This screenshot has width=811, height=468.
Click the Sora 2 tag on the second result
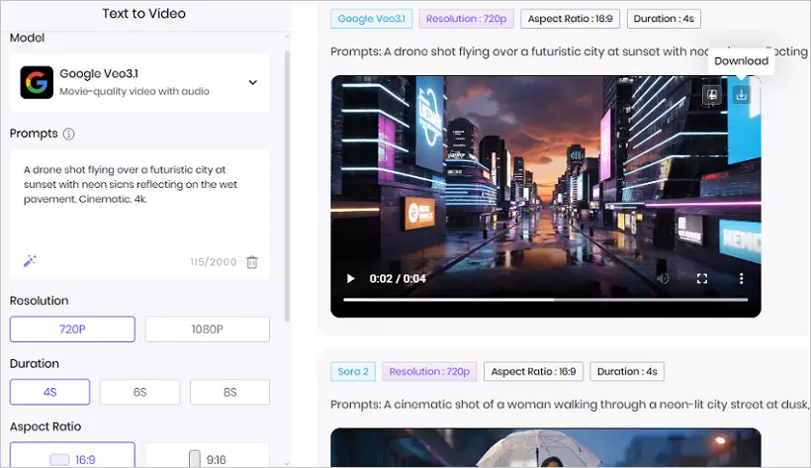pyautogui.click(x=353, y=372)
